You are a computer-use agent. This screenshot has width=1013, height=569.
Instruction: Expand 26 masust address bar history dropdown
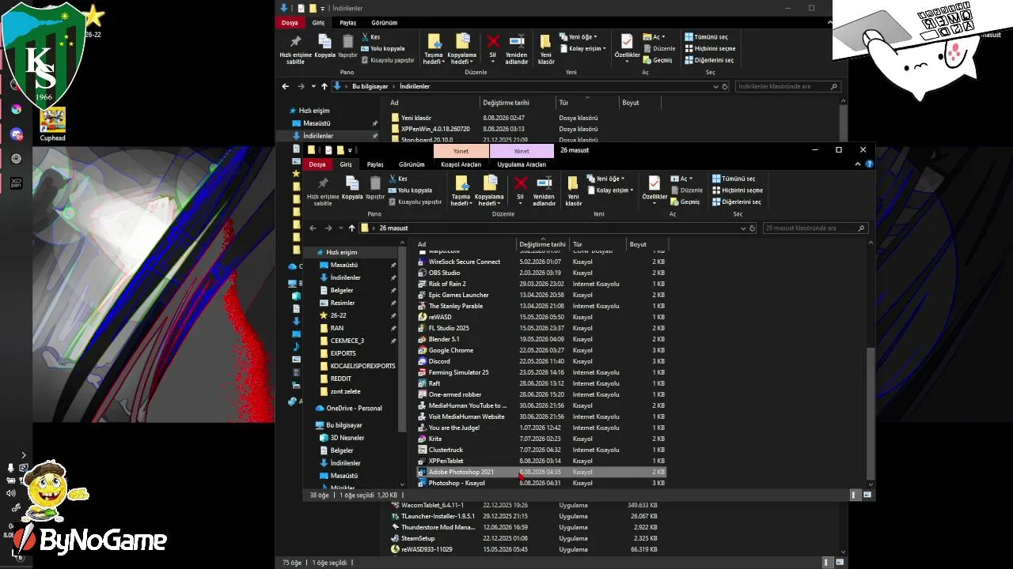coord(742,228)
